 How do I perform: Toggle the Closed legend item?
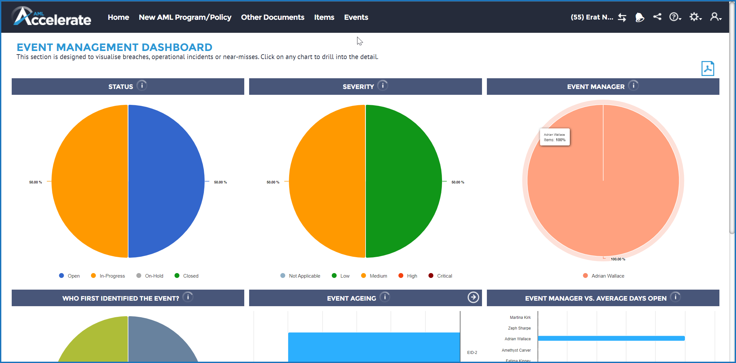coord(186,276)
